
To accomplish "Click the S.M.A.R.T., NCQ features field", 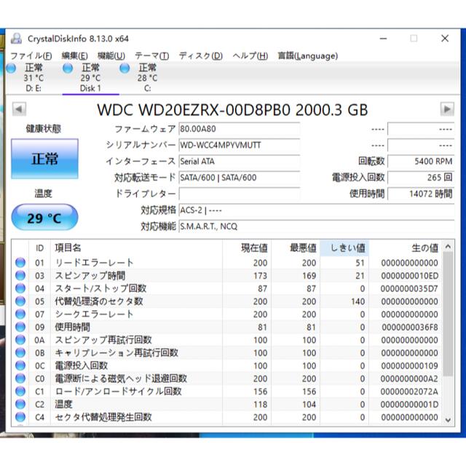I will click(317, 226).
